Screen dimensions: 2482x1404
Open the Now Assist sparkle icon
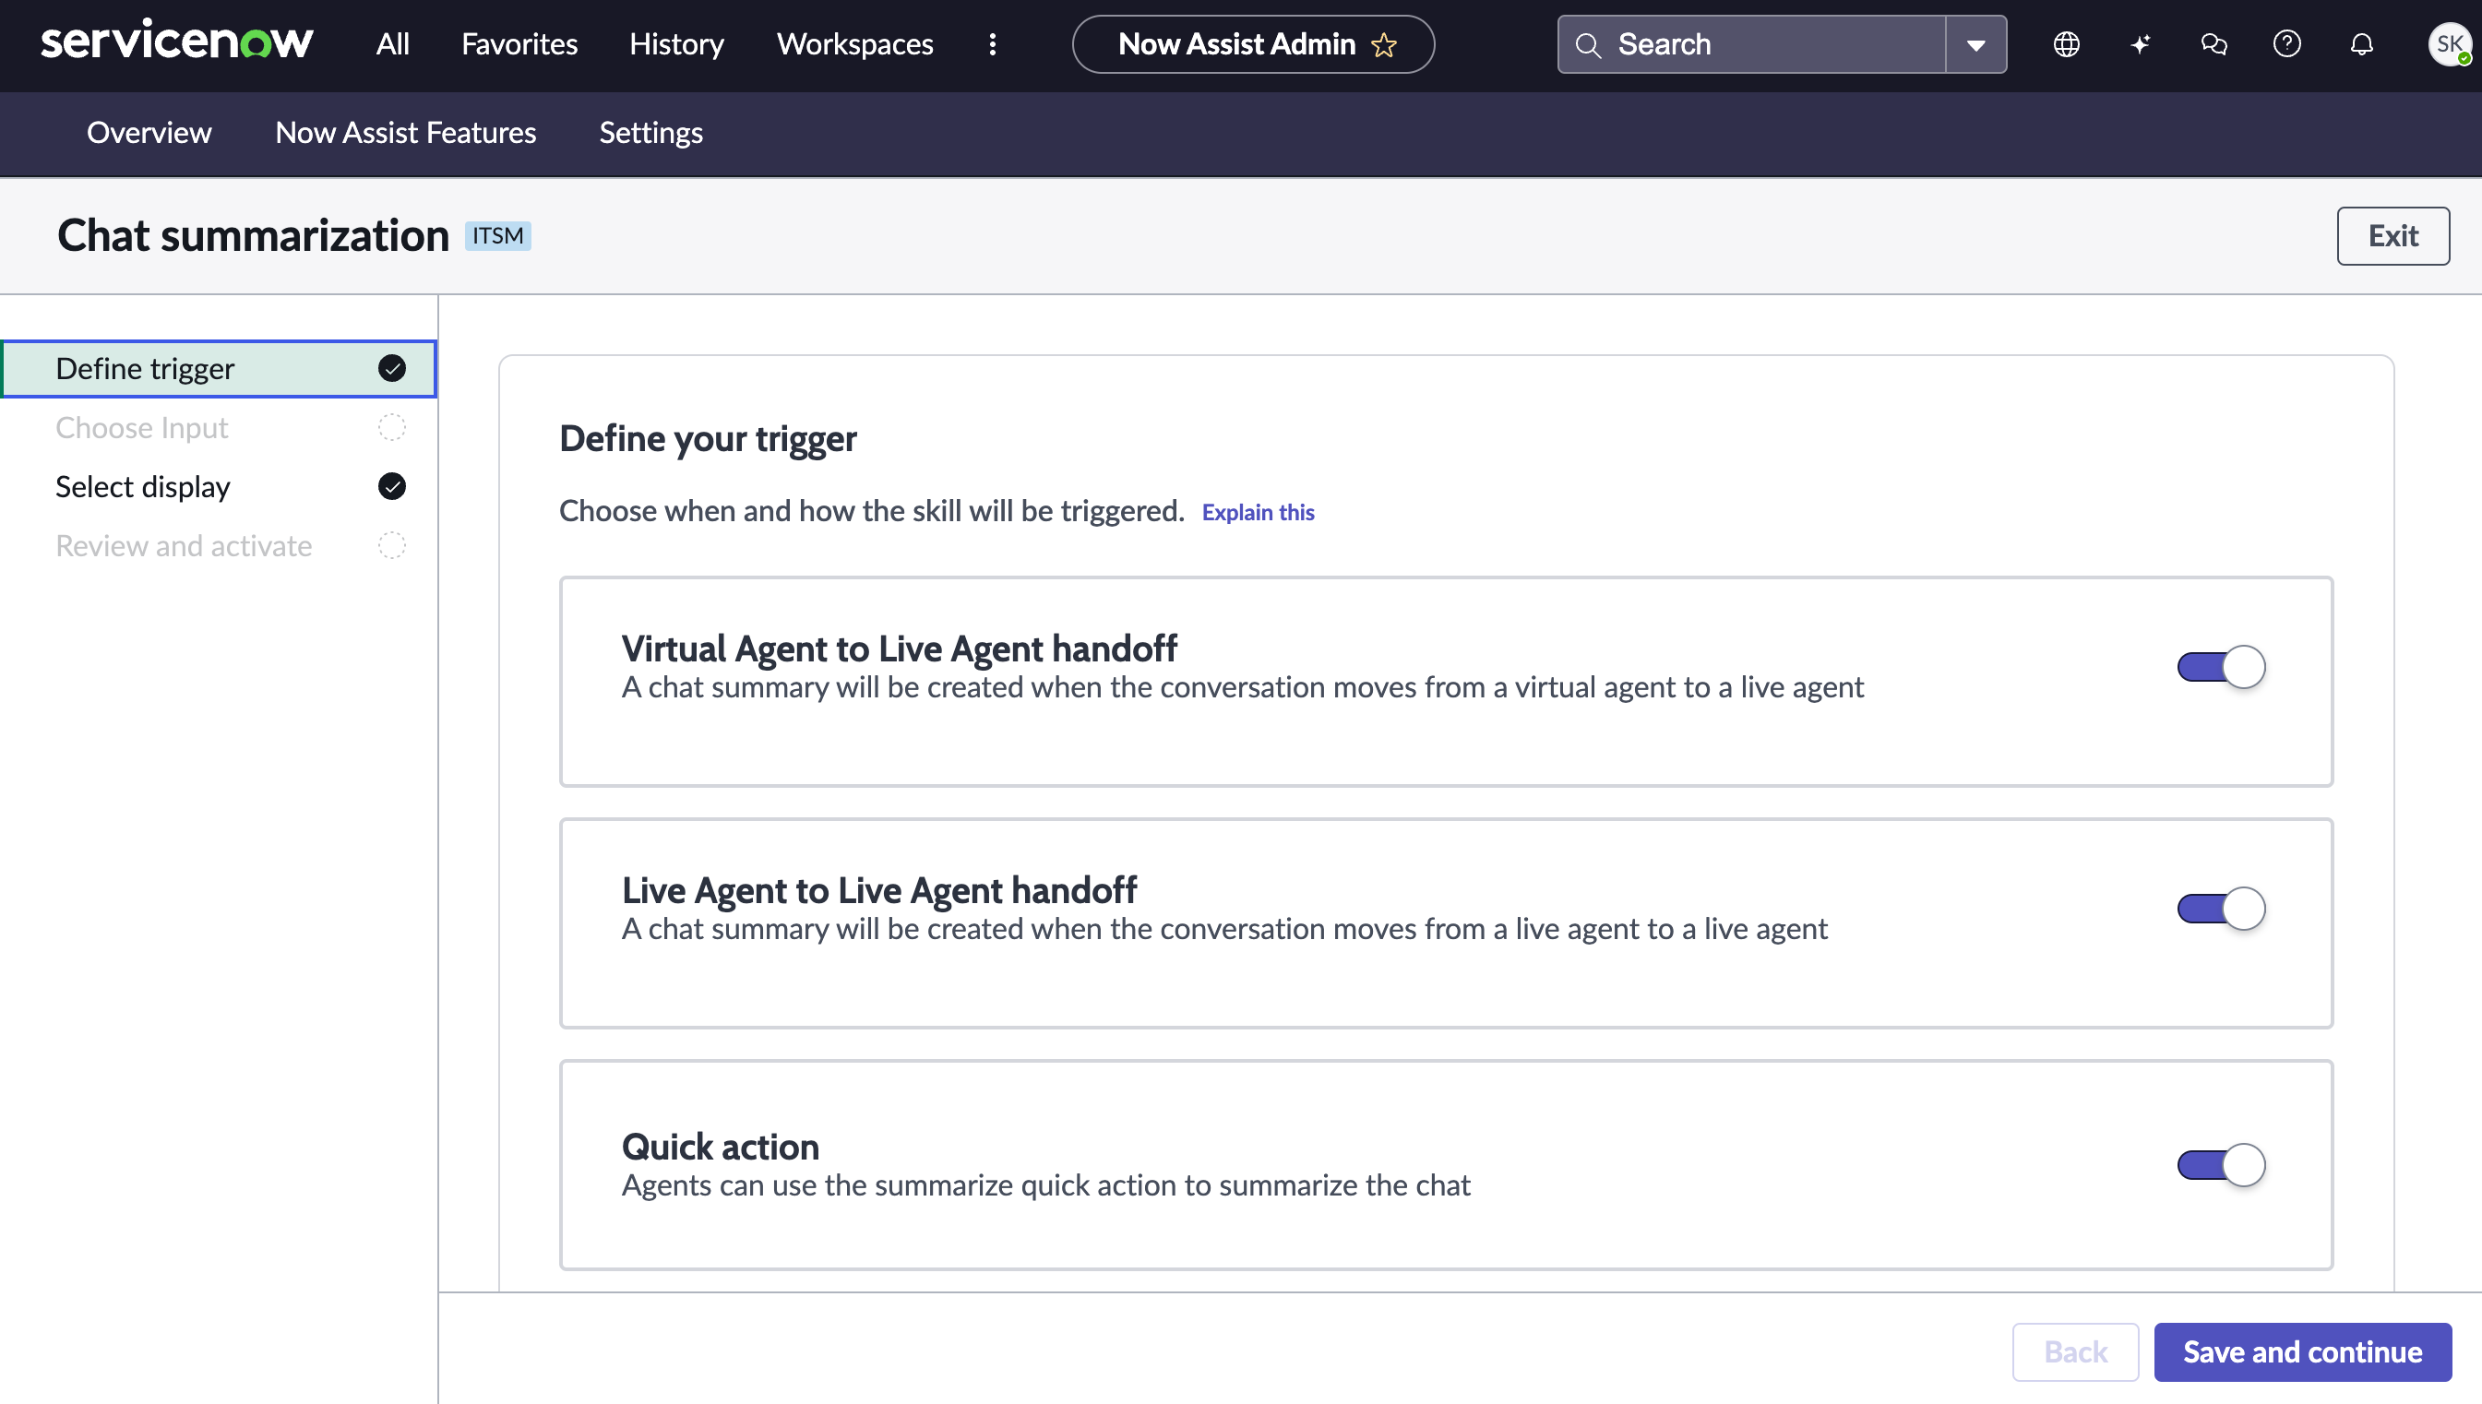pyautogui.click(x=2140, y=44)
